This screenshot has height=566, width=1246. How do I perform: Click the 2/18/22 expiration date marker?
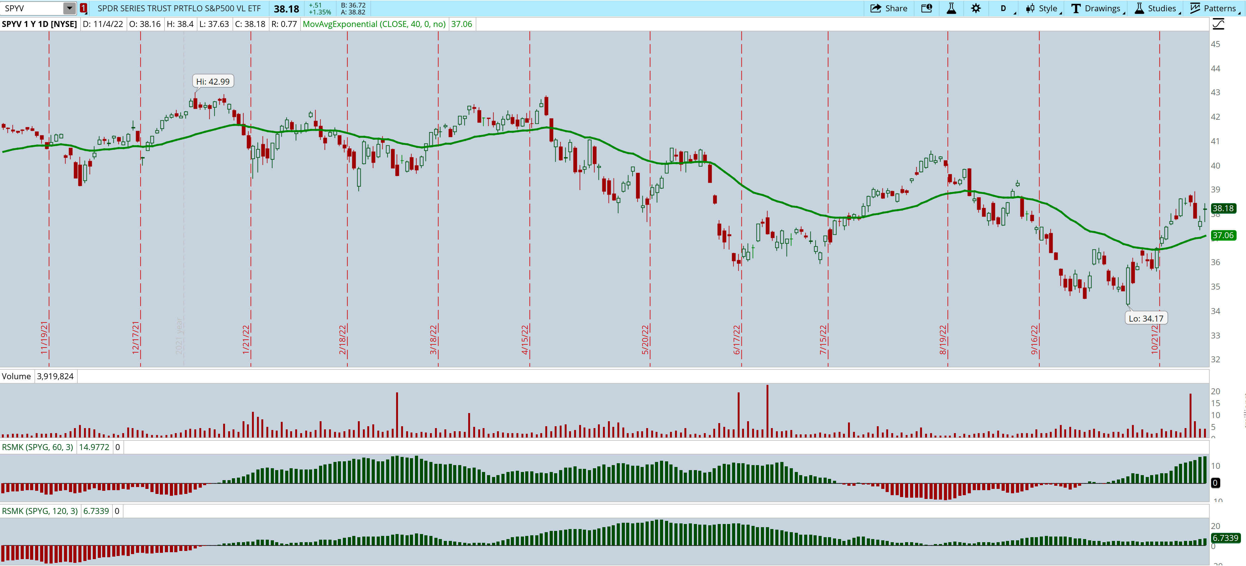(x=343, y=340)
